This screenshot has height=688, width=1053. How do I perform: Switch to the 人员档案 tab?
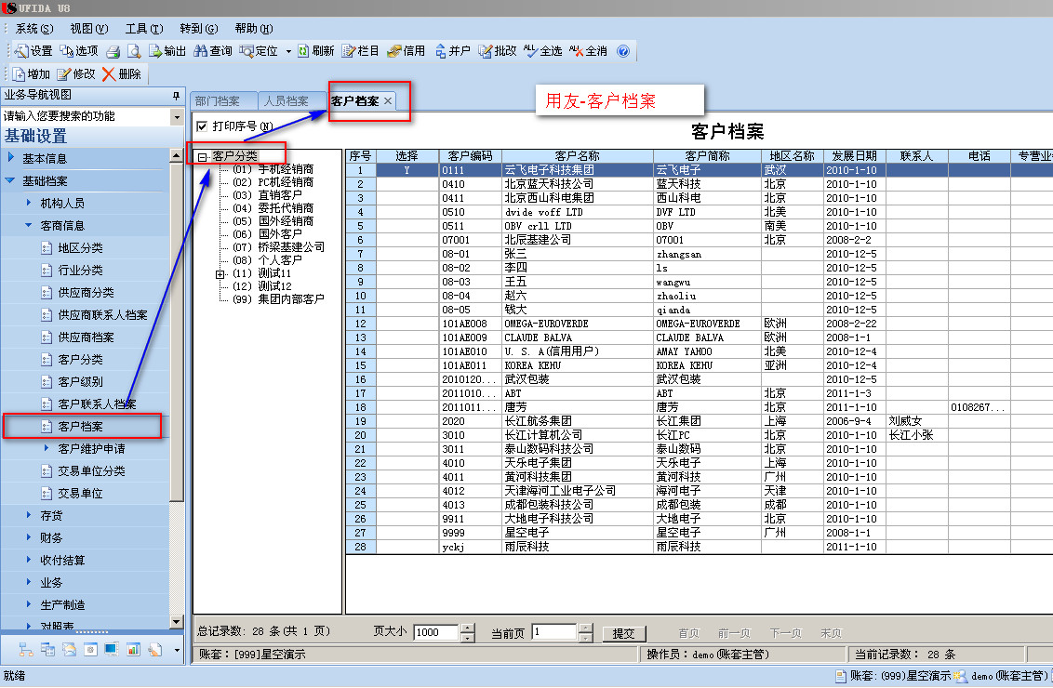[x=286, y=101]
